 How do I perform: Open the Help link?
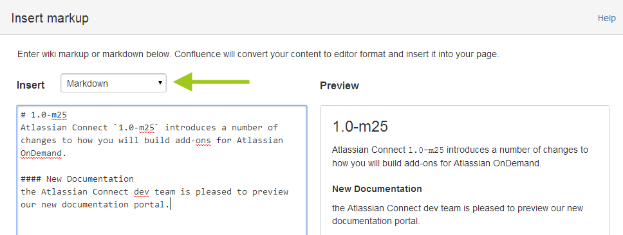[606, 18]
